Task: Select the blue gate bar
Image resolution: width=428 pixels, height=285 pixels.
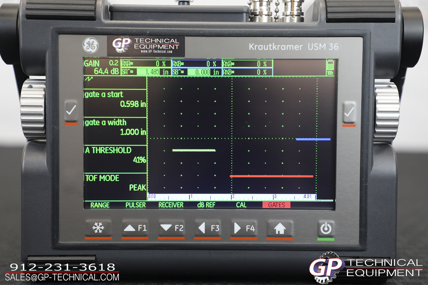Action: click(x=313, y=139)
